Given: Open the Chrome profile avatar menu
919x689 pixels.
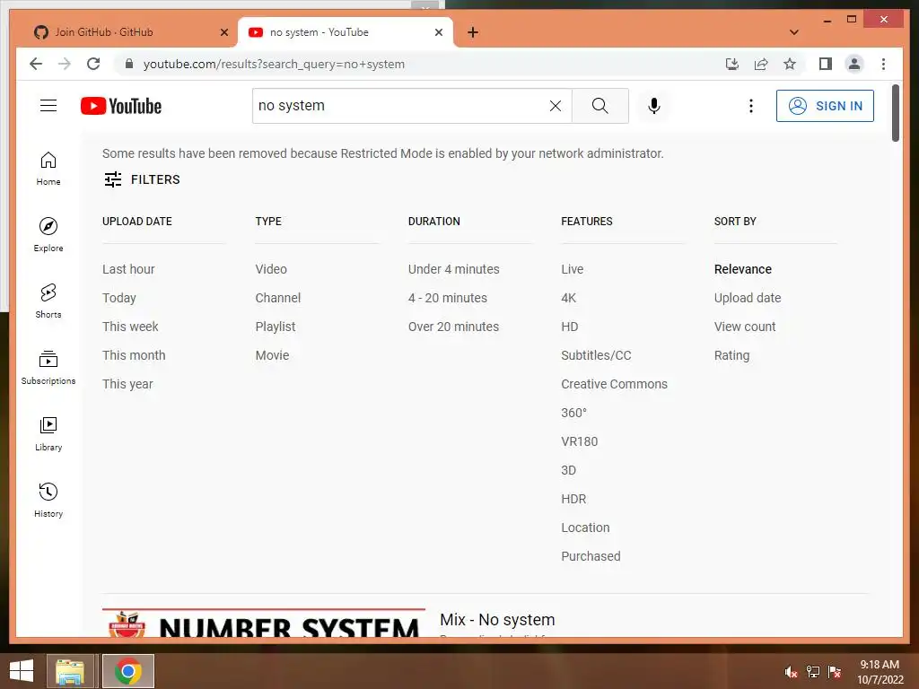Looking at the screenshot, I should coord(854,64).
